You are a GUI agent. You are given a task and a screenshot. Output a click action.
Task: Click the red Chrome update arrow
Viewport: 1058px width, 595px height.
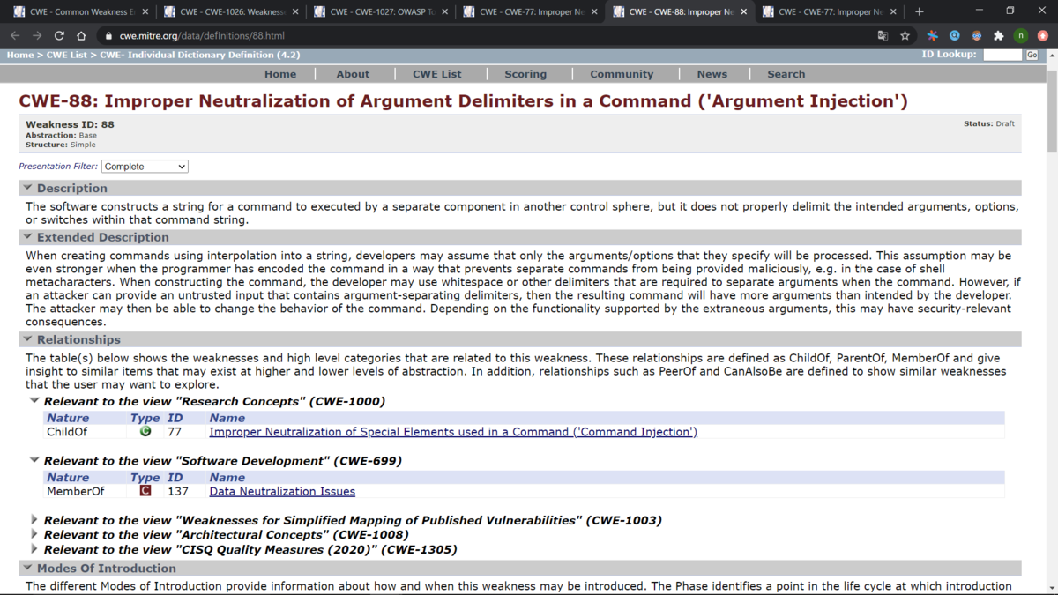pos(1043,36)
